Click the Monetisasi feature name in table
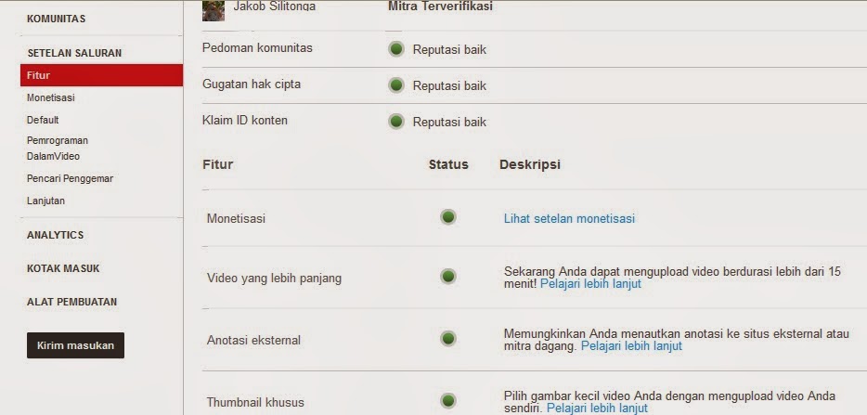Screen dimensions: 867x415 click(x=236, y=218)
